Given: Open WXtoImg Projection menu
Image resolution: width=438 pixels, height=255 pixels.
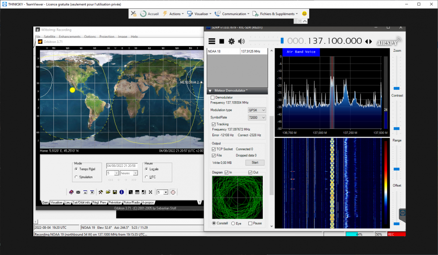Looking at the screenshot, I should tap(107, 37).
